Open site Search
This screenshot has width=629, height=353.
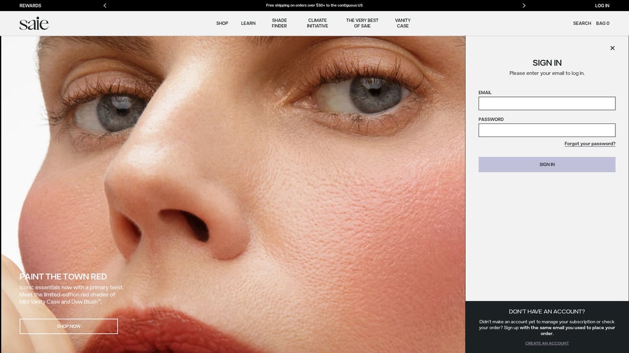tap(582, 24)
